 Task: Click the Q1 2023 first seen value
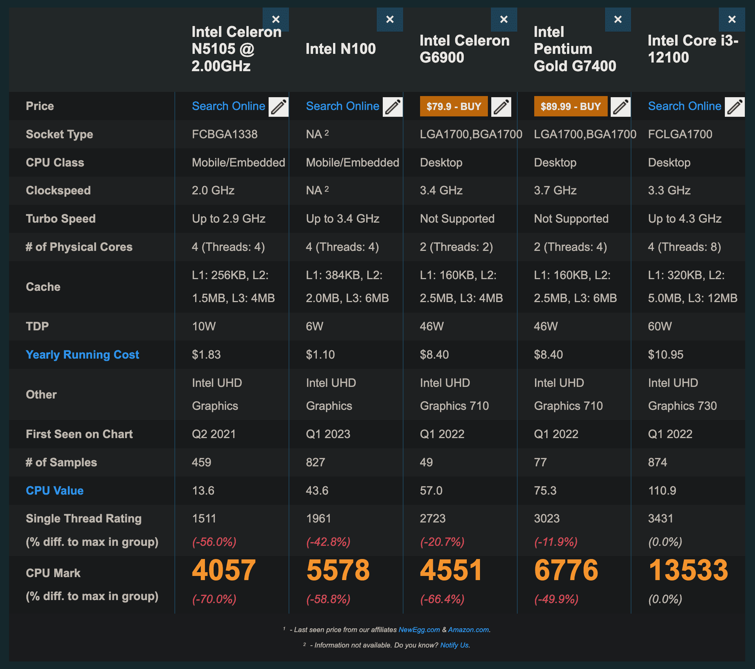coord(328,434)
